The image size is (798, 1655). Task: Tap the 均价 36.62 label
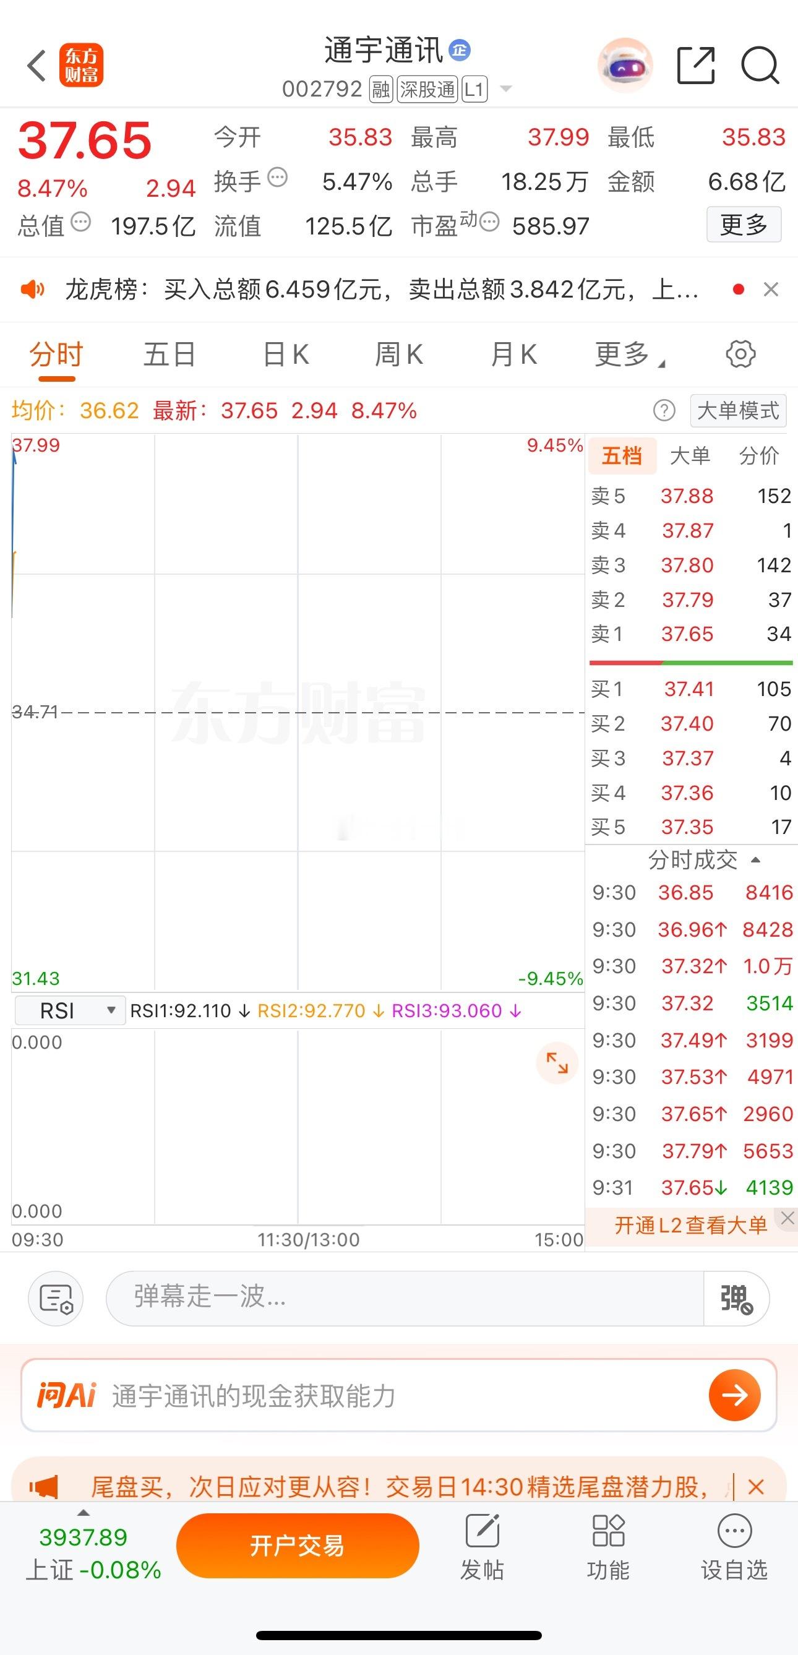(75, 410)
